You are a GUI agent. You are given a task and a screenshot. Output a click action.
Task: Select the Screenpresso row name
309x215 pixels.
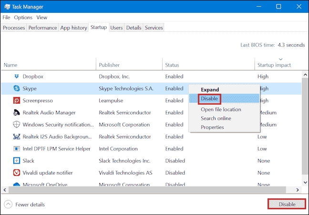pos(38,101)
